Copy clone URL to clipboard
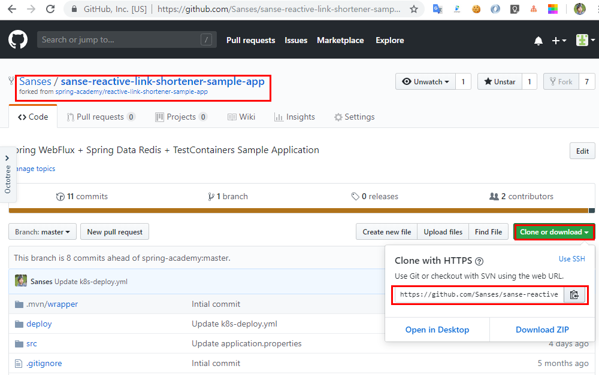Viewport: 599px width, 375px height. [x=574, y=295]
